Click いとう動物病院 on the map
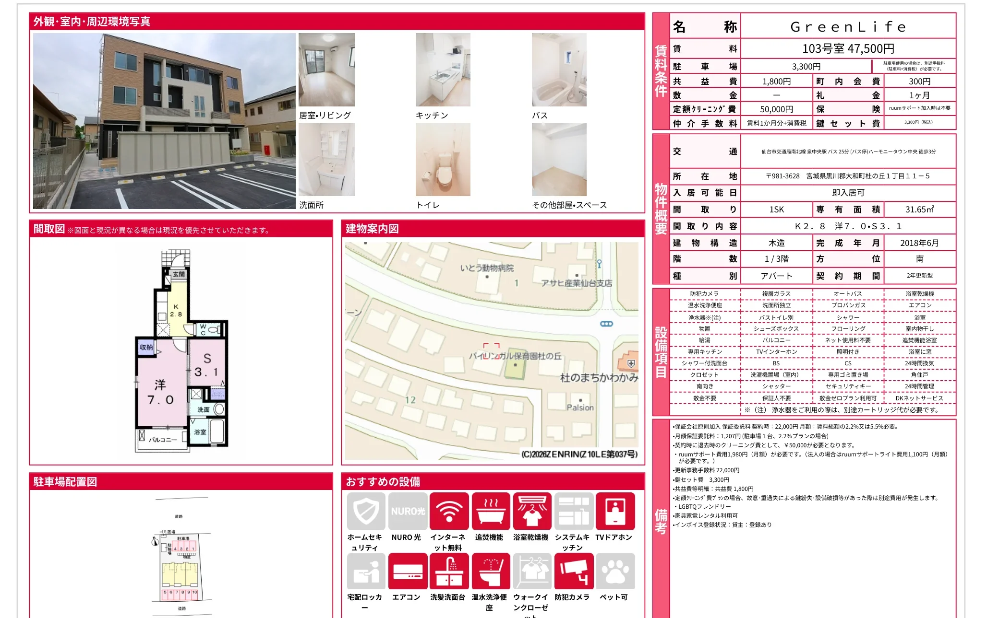 pos(487,268)
